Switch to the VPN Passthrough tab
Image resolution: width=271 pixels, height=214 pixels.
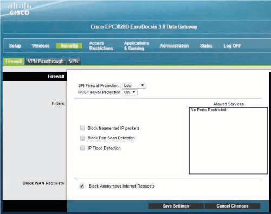(x=46, y=61)
